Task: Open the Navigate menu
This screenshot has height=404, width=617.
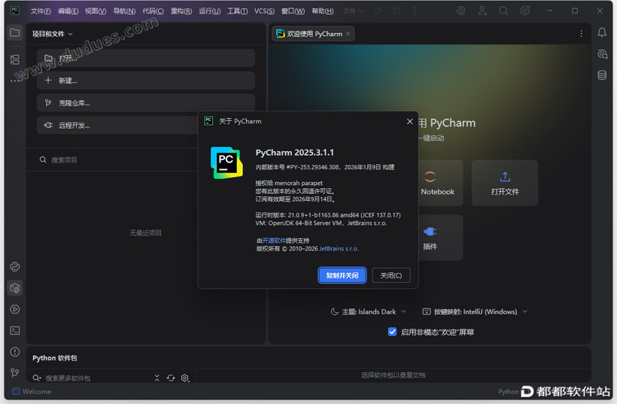Action: pos(124,11)
